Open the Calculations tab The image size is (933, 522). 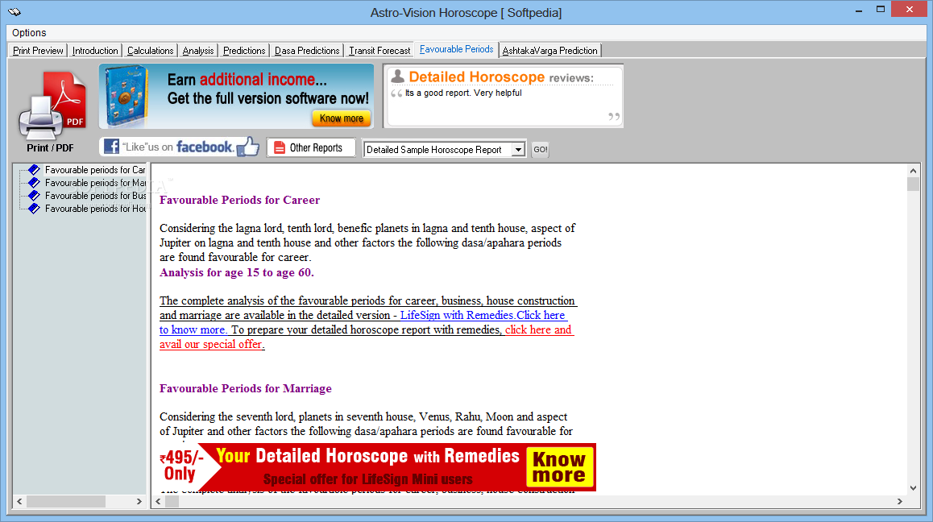click(150, 51)
